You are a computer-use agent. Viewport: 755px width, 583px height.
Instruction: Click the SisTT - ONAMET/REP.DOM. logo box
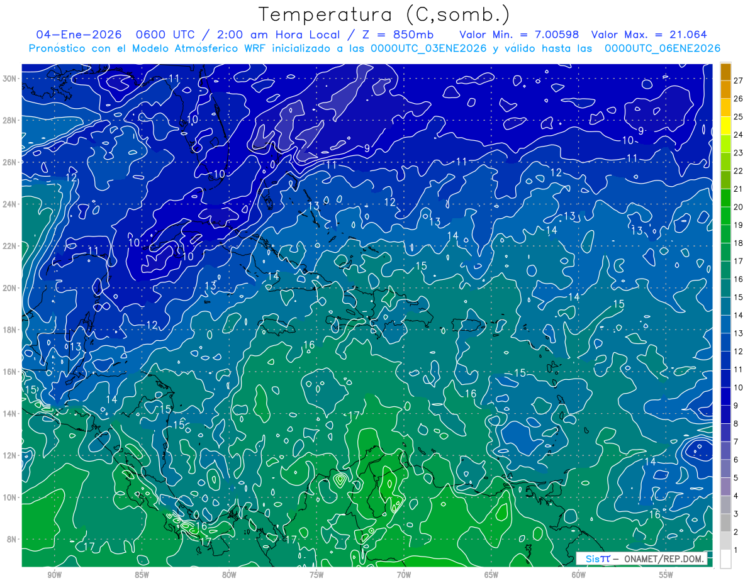tap(641, 558)
